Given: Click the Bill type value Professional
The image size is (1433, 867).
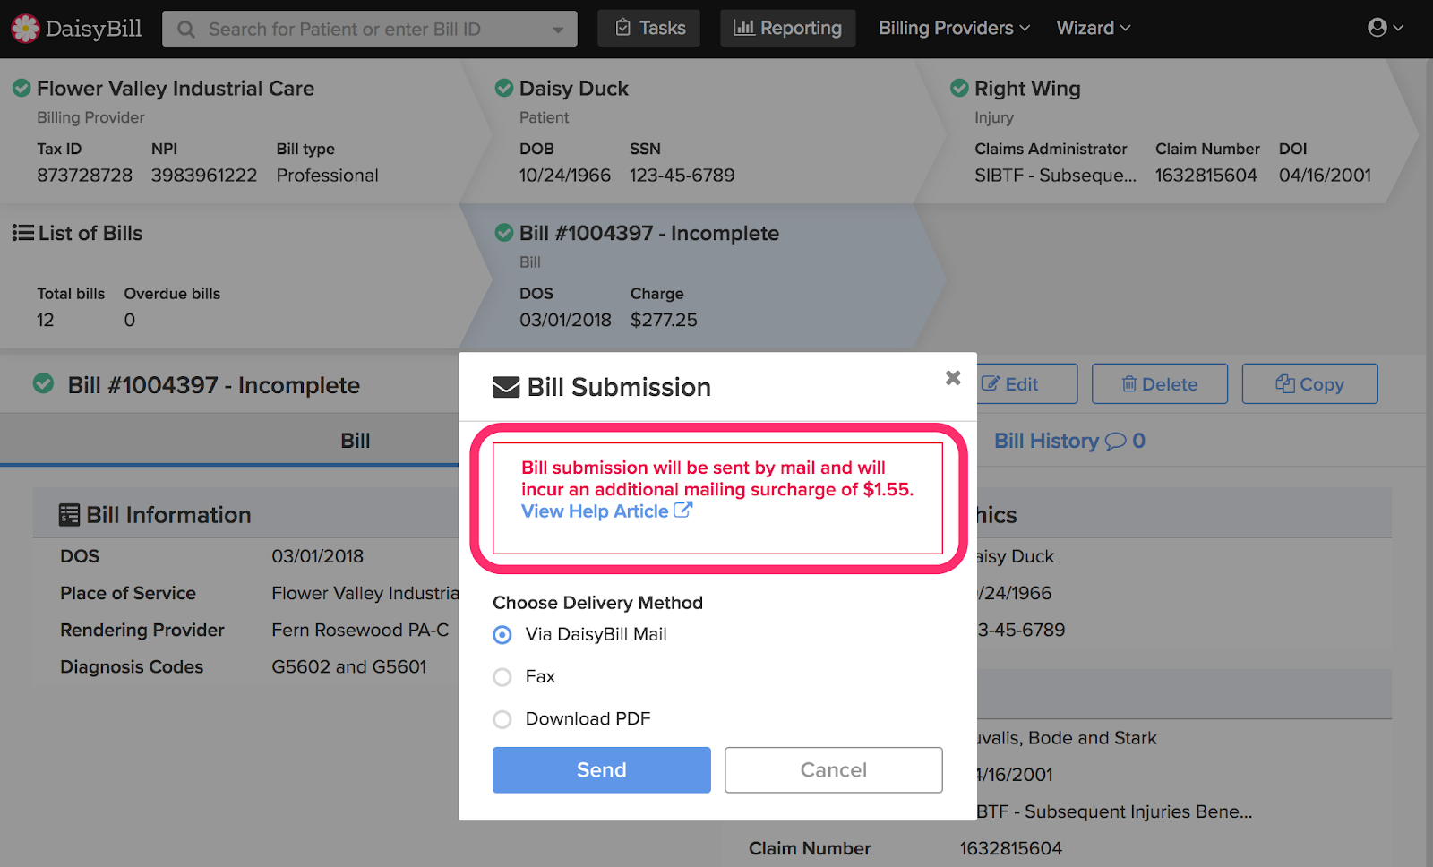Looking at the screenshot, I should click(327, 176).
